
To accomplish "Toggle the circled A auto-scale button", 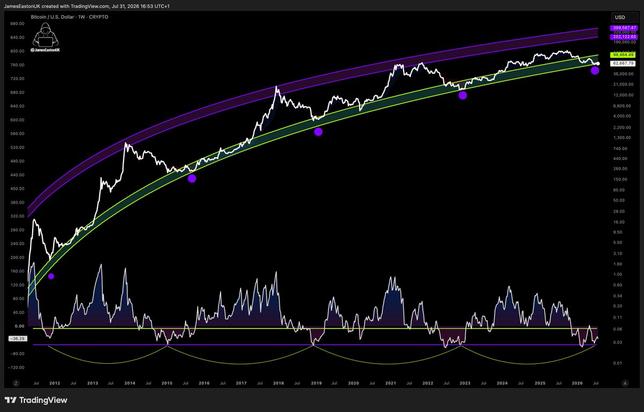I will [x=625, y=383].
